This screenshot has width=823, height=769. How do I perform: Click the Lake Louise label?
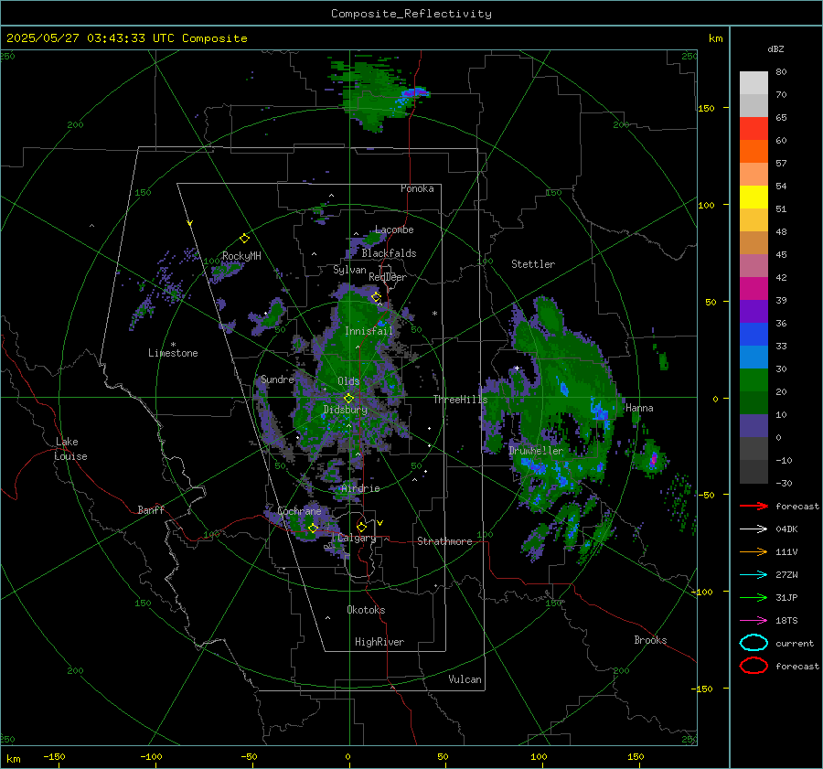[70, 449]
